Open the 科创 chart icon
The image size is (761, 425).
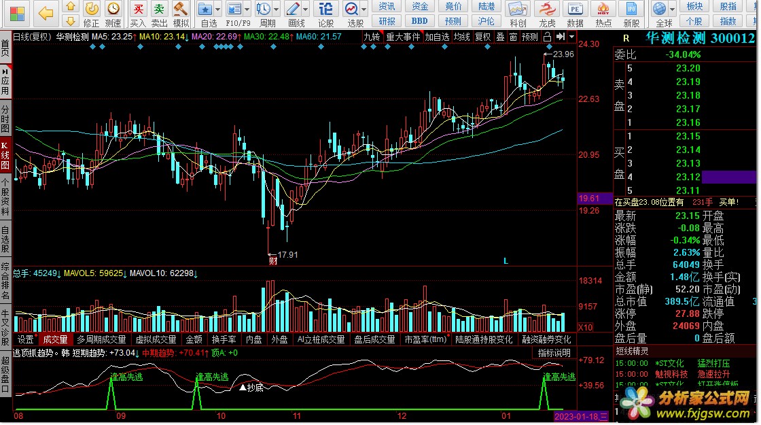(517, 9)
